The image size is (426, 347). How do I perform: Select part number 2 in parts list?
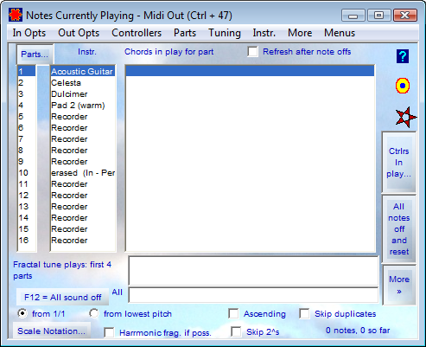tap(27, 83)
